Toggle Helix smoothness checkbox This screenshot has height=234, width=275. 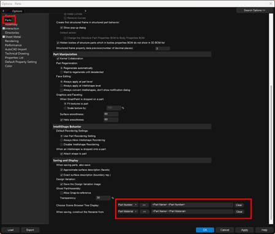coord(61,120)
